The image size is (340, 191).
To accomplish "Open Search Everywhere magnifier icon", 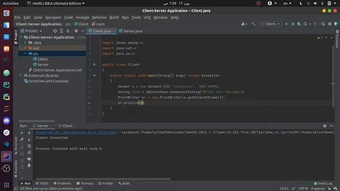I will click(323, 24).
